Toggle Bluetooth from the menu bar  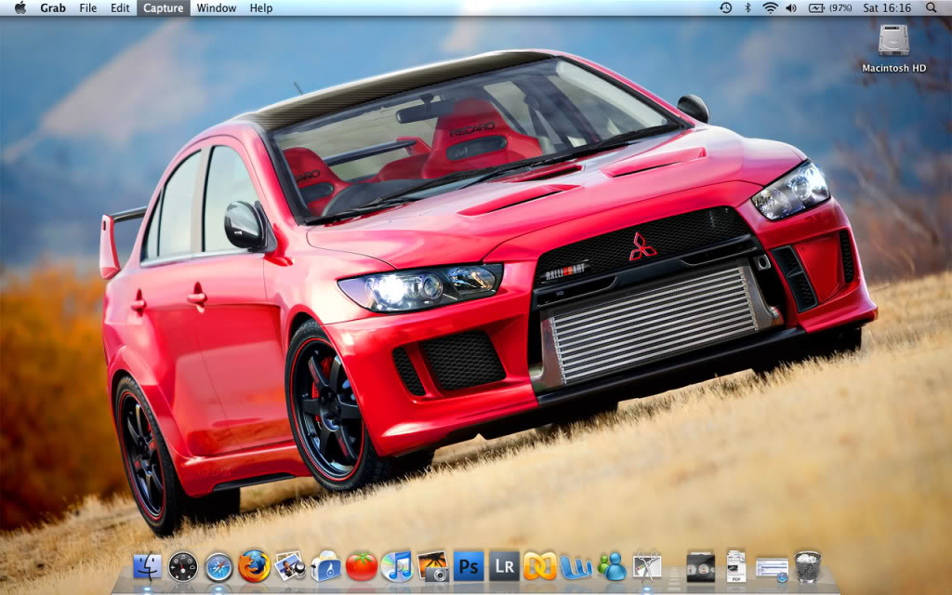pyautogui.click(x=747, y=8)
